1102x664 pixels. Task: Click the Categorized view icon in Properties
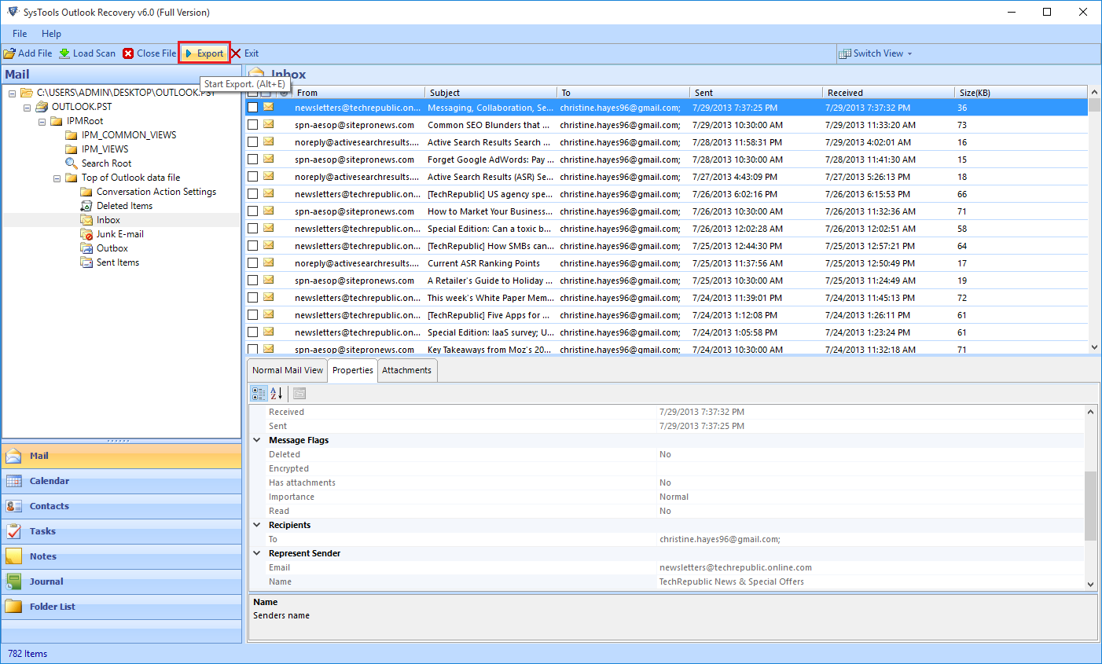point(259,393)
